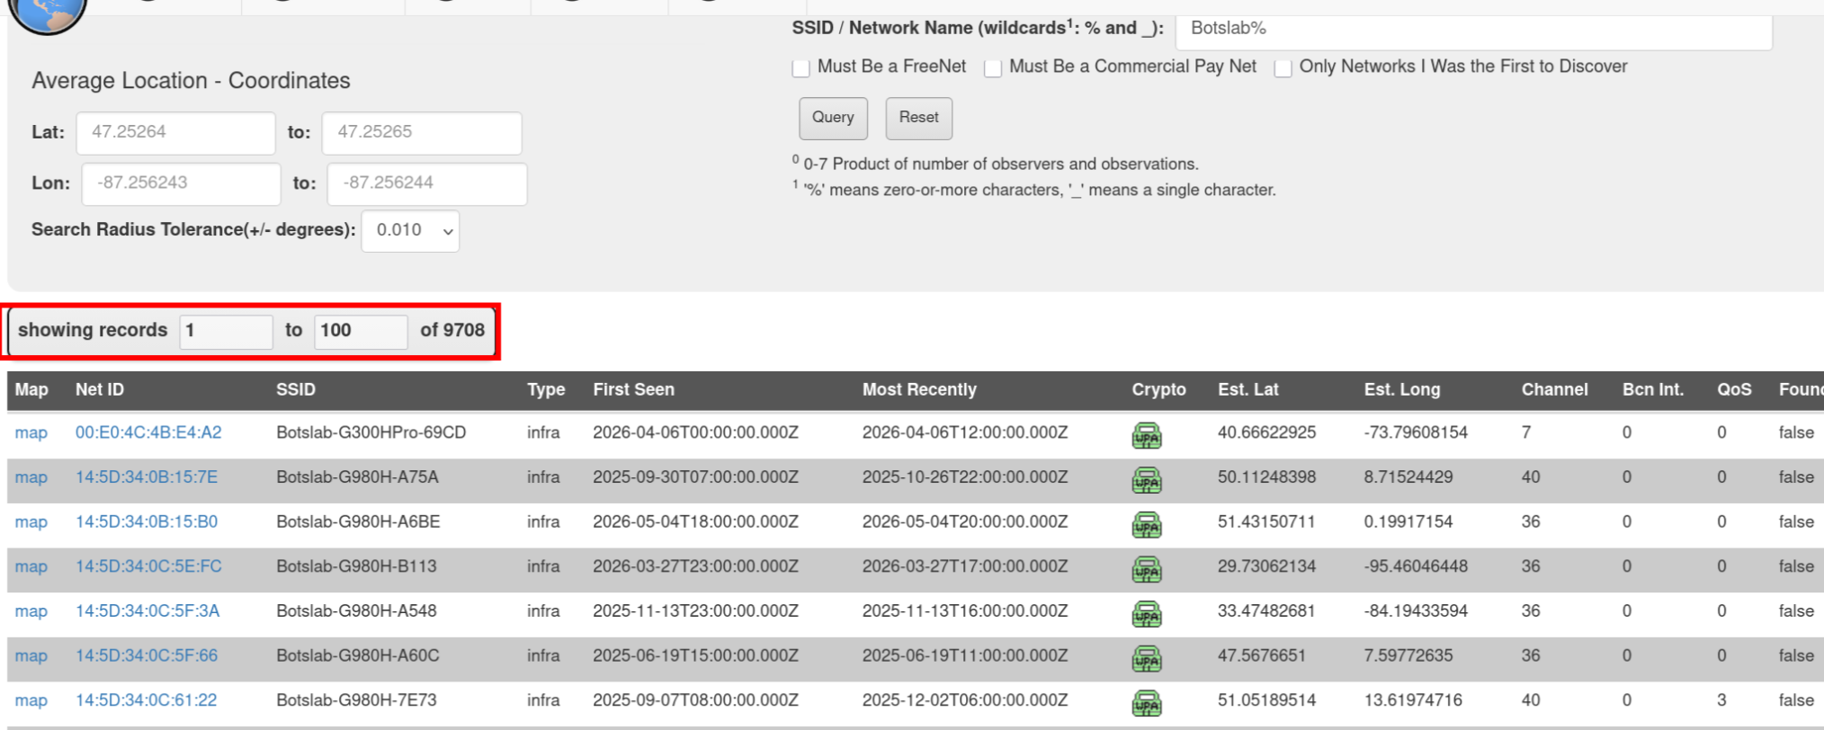Click the Crypto column header
The height and width of the screenshot is (730, 1824).
tap(1158, 390)
